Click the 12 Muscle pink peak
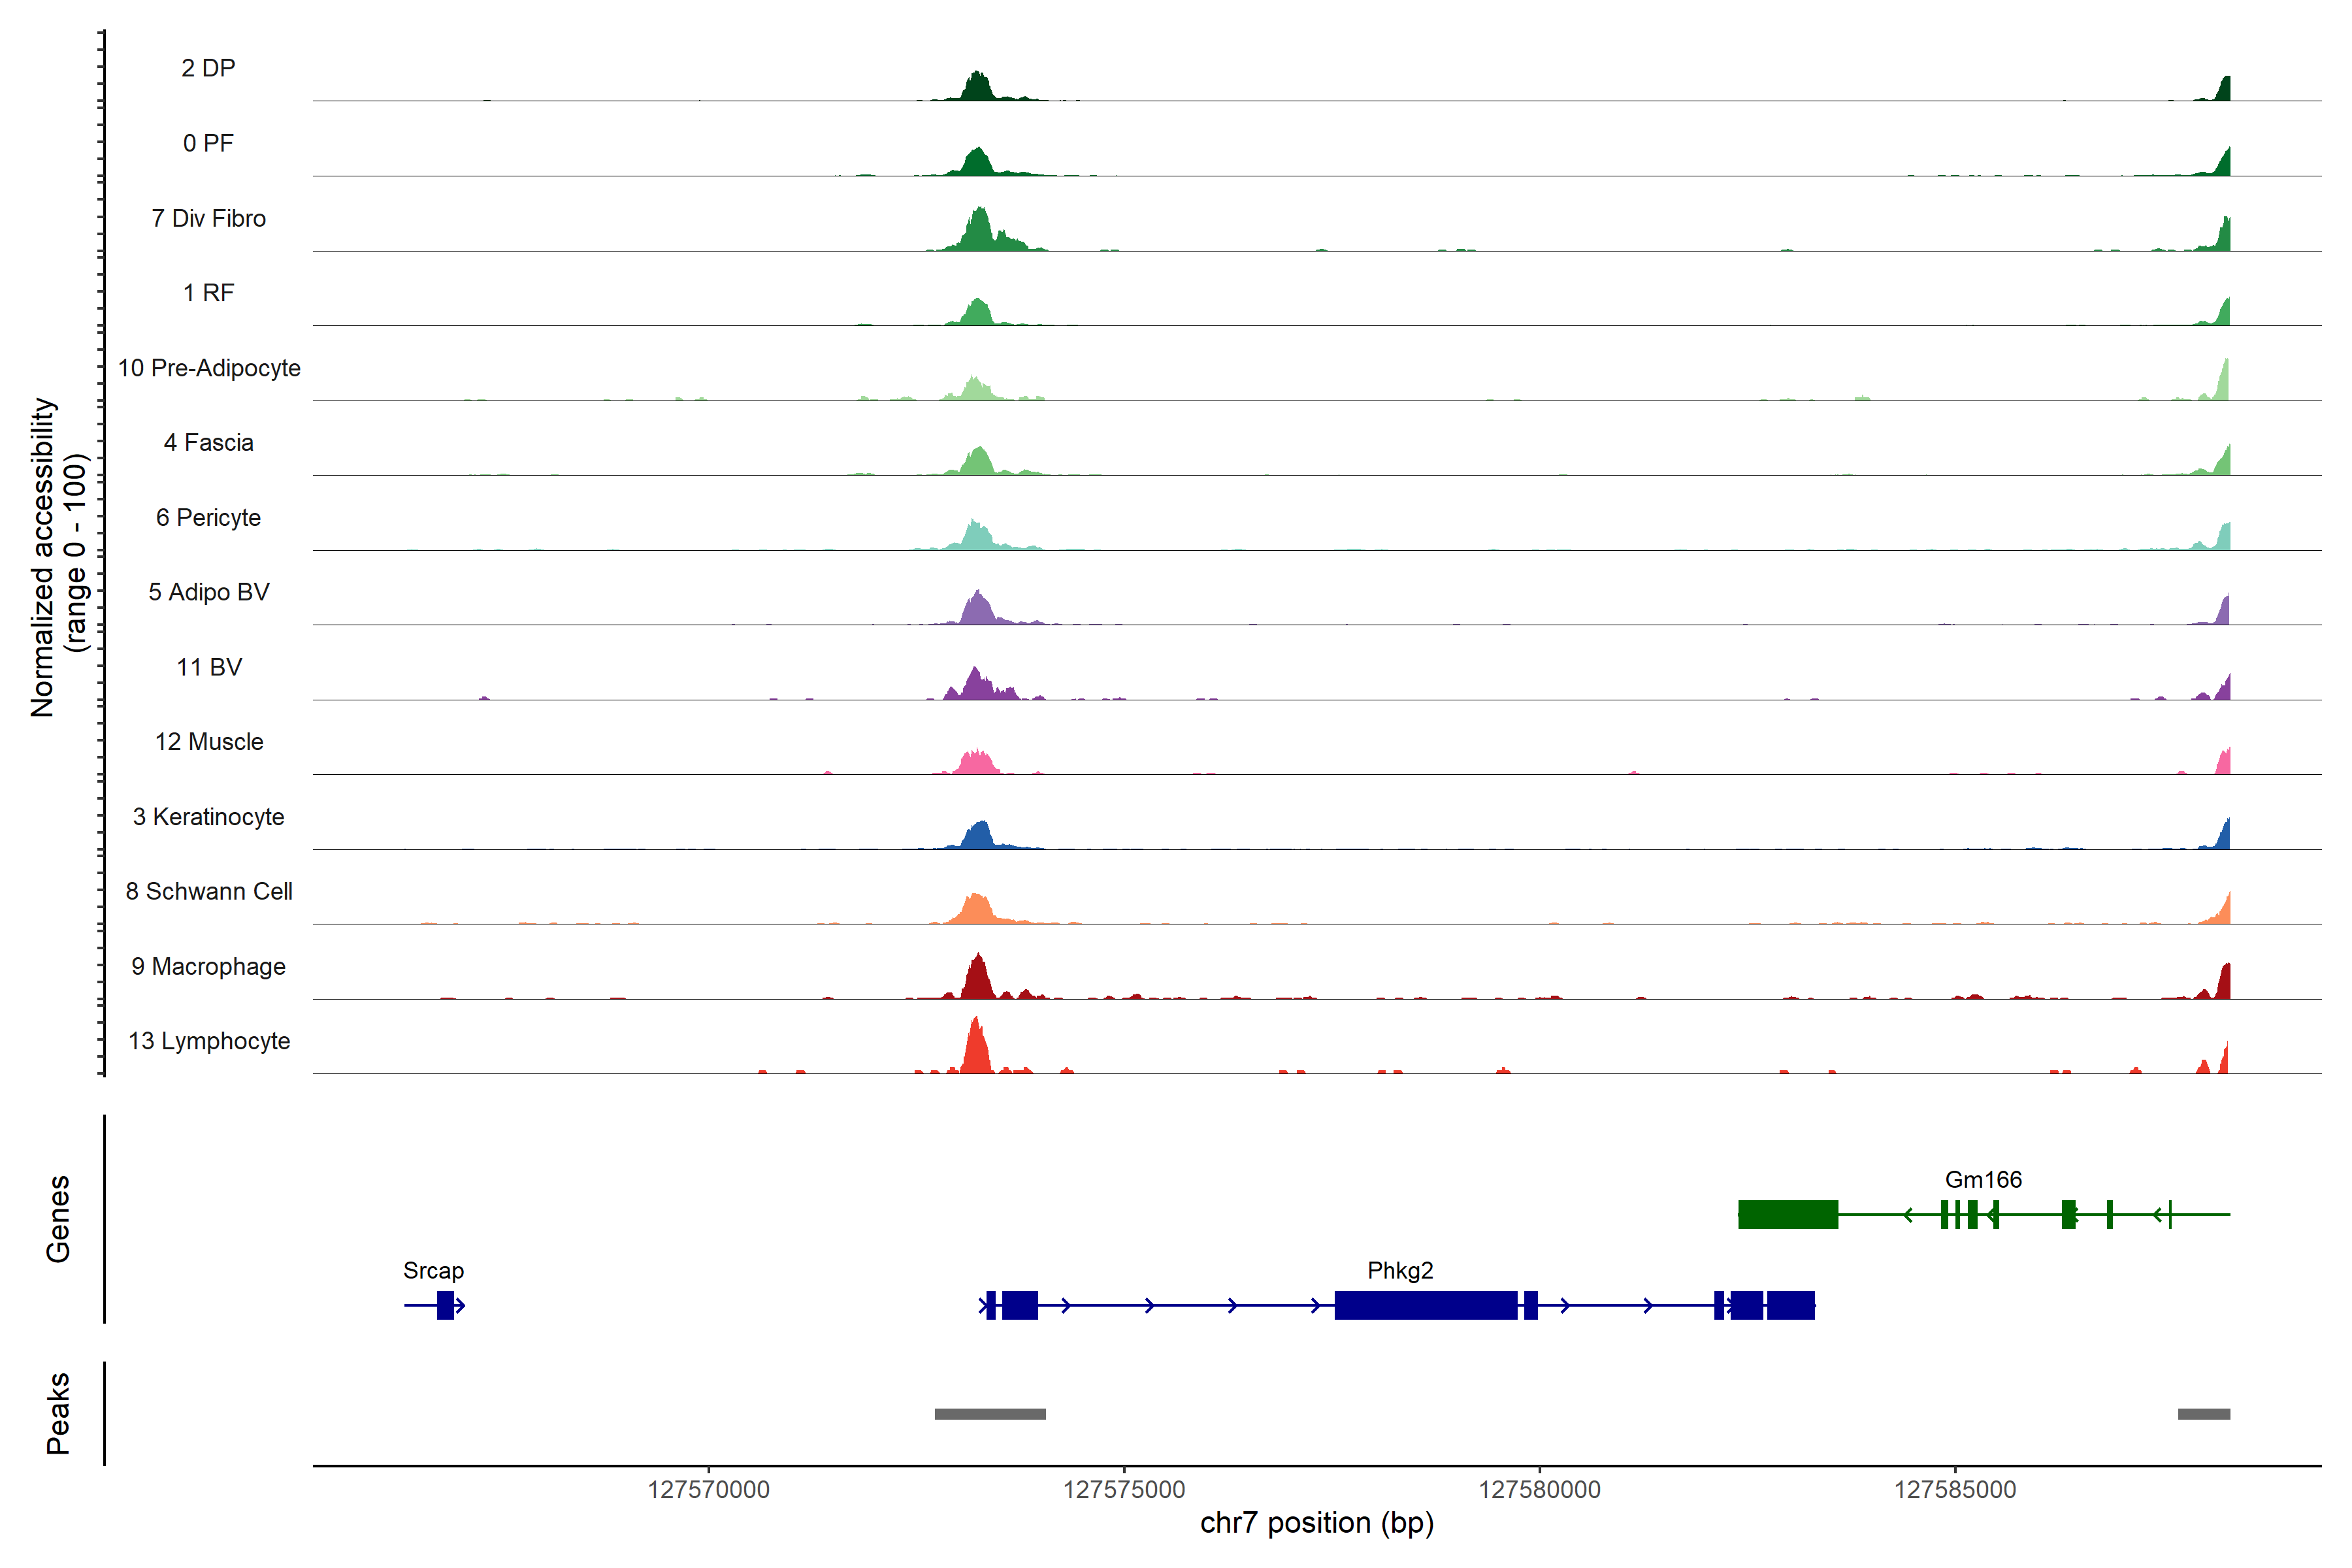 coord(976,763)
